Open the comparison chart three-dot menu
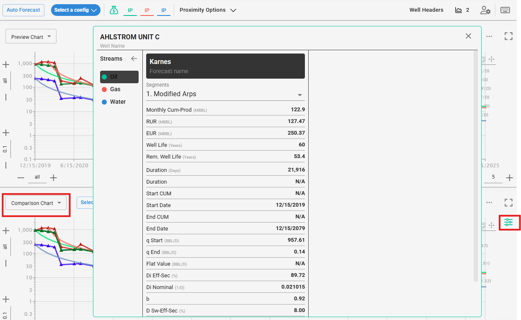521x320 pixels. click(489, 202)
